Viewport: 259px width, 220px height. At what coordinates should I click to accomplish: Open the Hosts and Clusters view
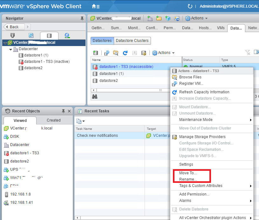point(12,36)
